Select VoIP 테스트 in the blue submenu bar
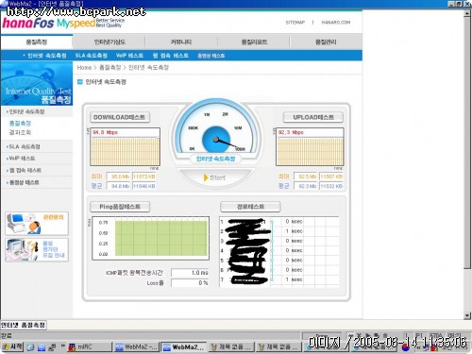This screenshot has height=354, width=472. click(129, 56)
